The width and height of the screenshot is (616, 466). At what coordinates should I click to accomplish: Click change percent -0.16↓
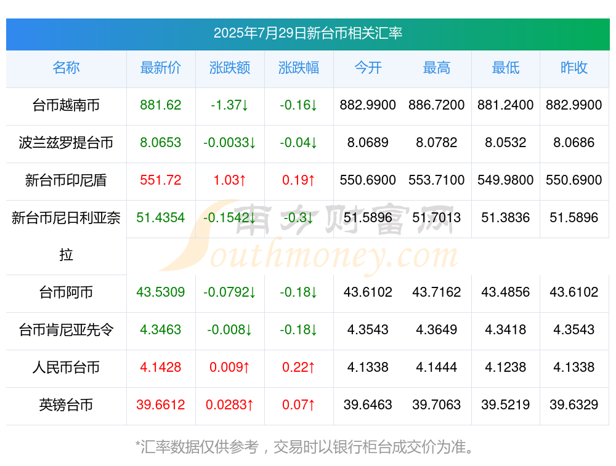point(299,105)
